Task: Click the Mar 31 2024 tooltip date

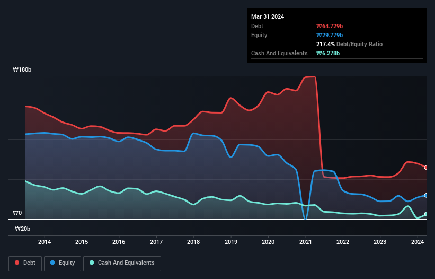Action: pyautogui.click(x=268, y=16)
